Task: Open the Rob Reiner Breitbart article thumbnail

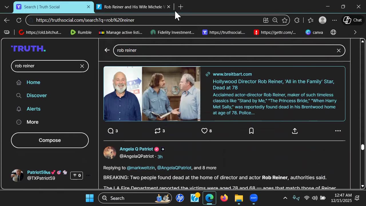Action: (152, 94)
